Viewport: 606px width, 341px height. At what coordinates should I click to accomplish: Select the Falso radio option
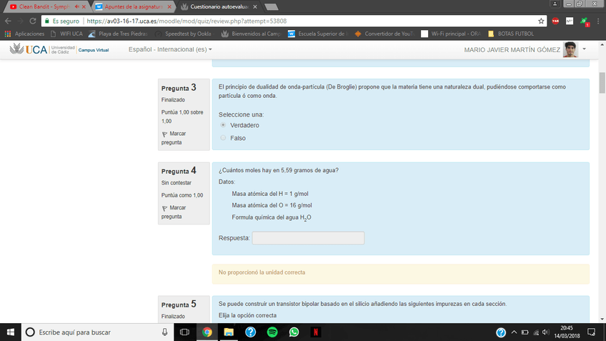pos(223,138)
